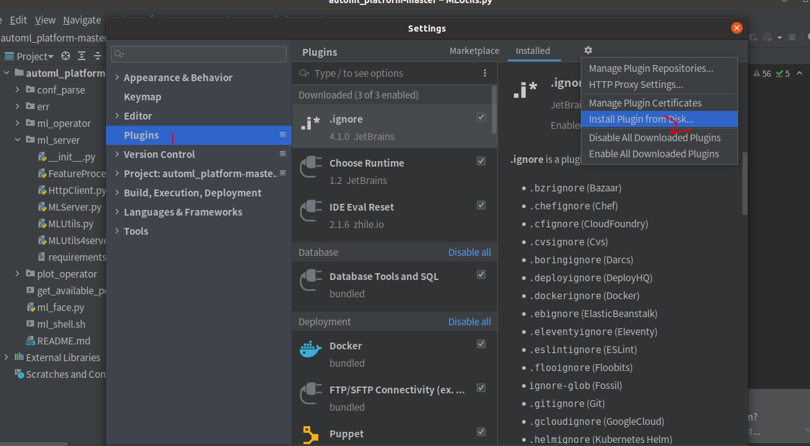
Task: Click the External Libraries icon
Action: tap(19, 357)
